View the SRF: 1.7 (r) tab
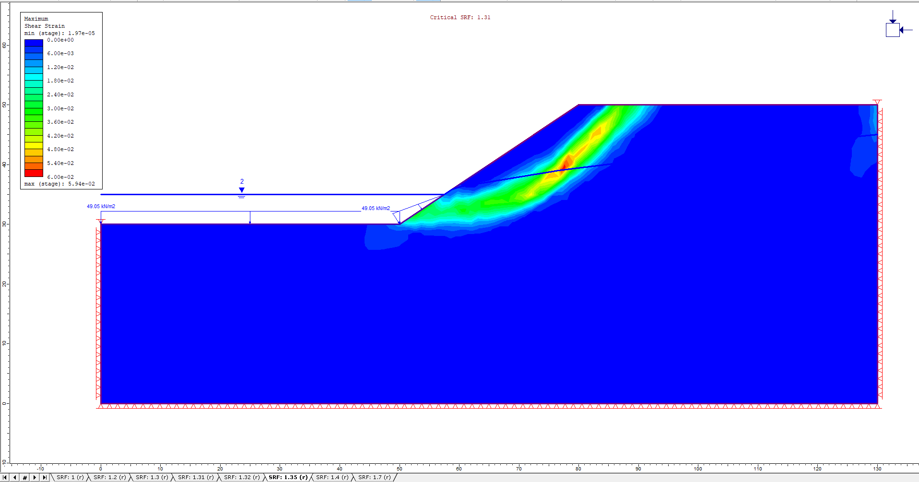 [x=375, y=477]
